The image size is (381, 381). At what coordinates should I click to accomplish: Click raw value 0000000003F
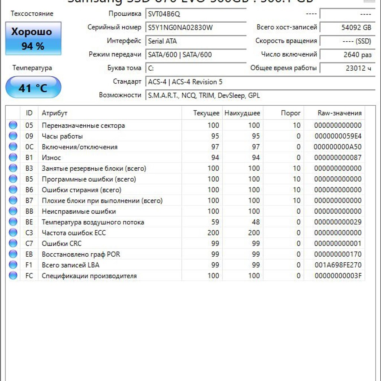click(338, 276)
